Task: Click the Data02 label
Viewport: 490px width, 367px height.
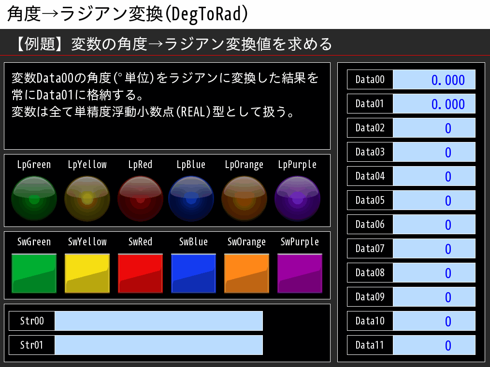Action: pyautogui.click(x=370, y=128)
